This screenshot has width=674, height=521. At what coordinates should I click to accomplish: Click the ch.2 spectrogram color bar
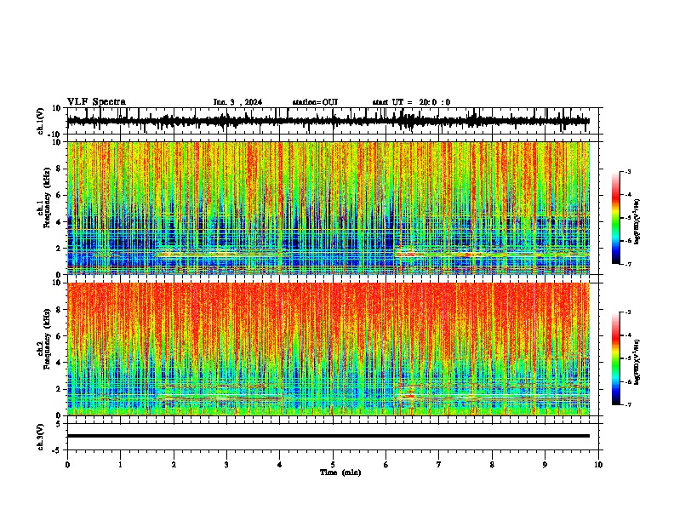[x=616, y=358]
